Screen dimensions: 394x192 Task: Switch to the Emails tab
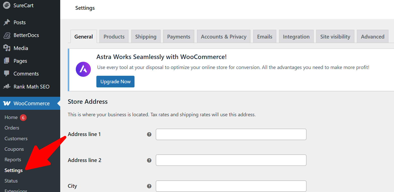265,36
